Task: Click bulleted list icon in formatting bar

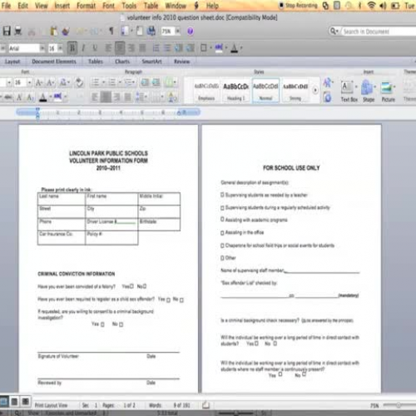Action: [x=167, y=48]
